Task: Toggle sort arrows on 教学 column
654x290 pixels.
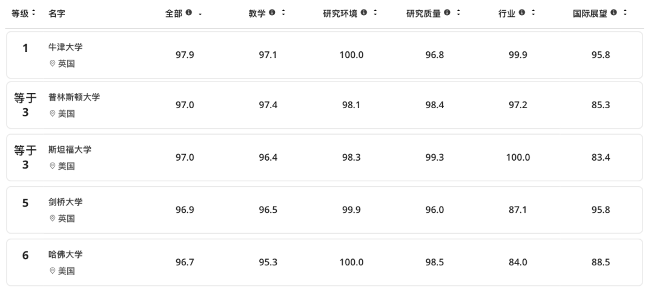Action: [x=283, y=13]
